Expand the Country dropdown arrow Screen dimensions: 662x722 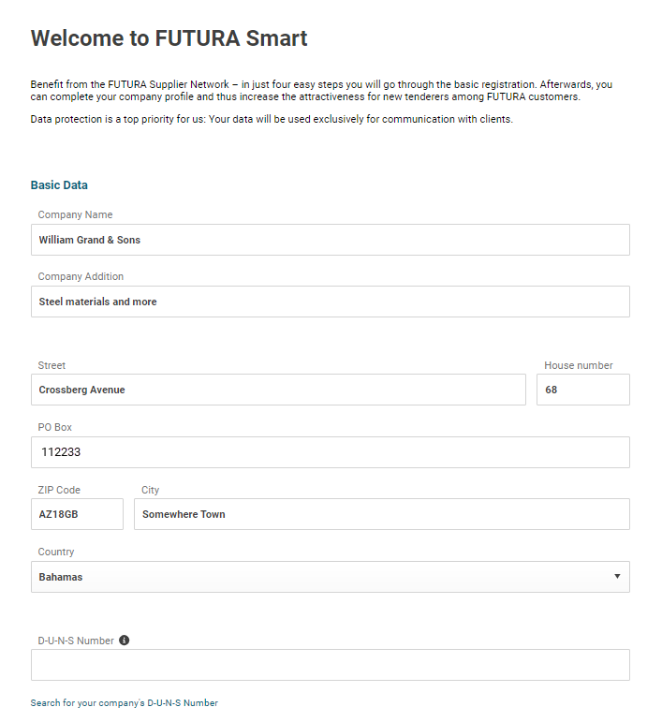[617, 576]
